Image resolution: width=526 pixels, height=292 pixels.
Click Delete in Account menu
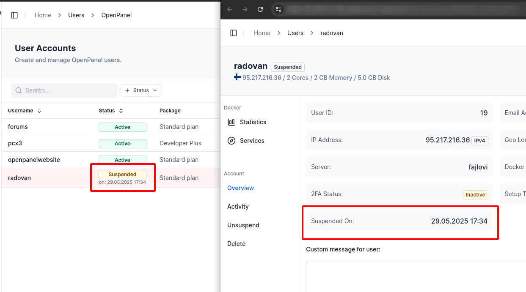point(236,244)
